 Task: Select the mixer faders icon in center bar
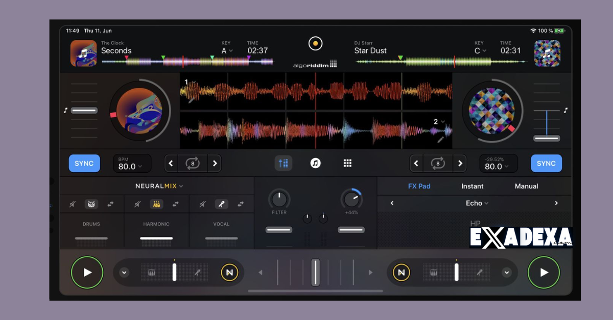284,163
